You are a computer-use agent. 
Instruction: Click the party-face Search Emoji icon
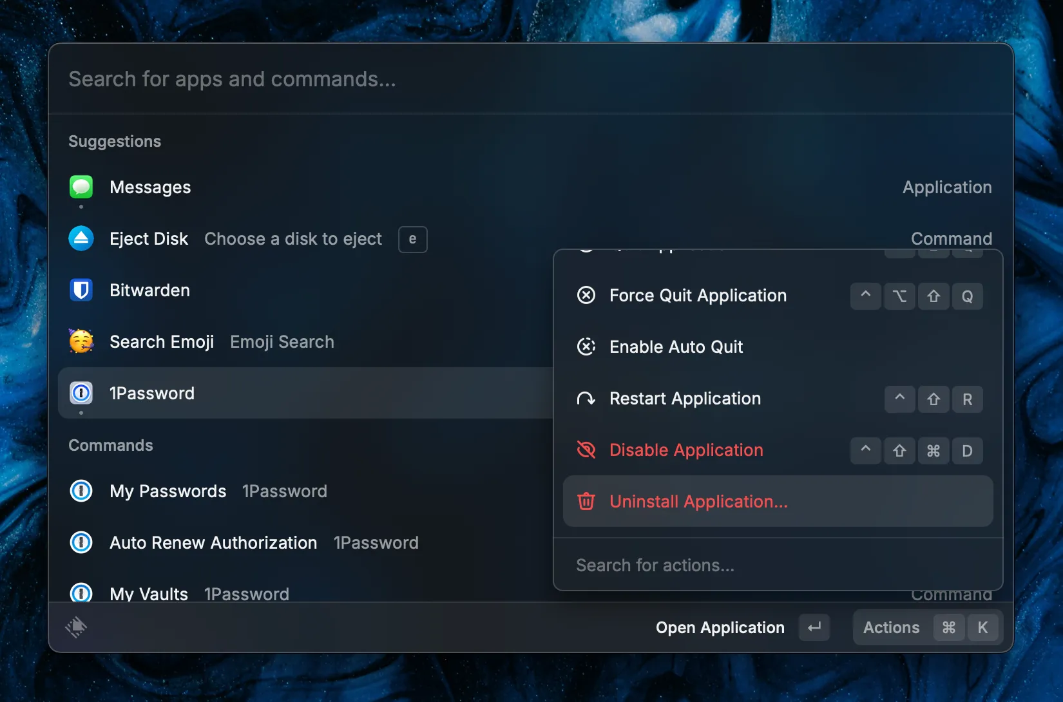point(81,341)
